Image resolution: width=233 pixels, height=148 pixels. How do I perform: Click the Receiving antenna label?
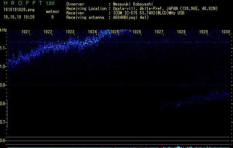tap(85, 17)
